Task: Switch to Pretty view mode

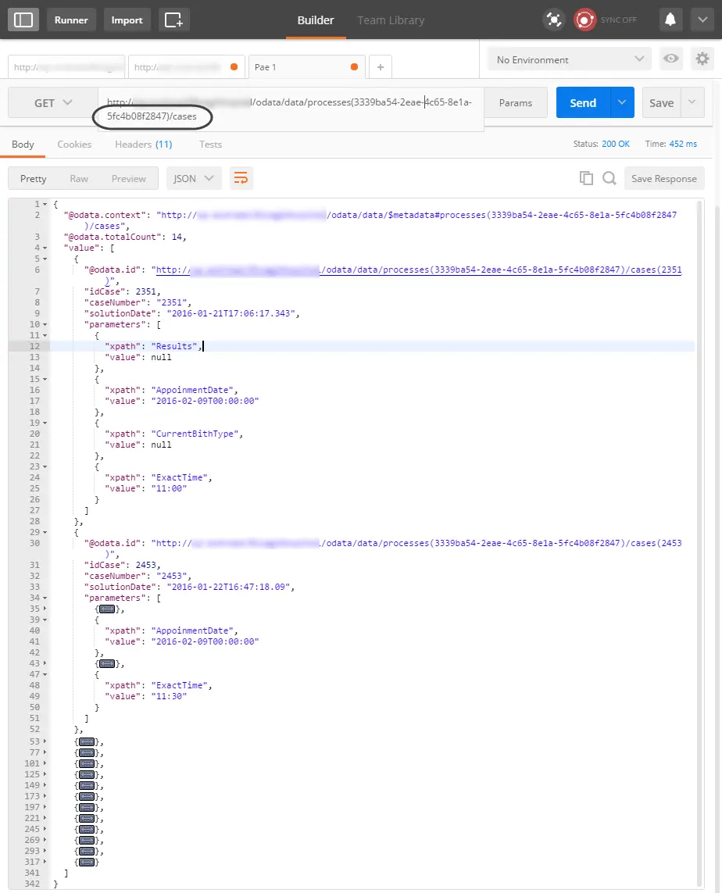Action: 33,178
